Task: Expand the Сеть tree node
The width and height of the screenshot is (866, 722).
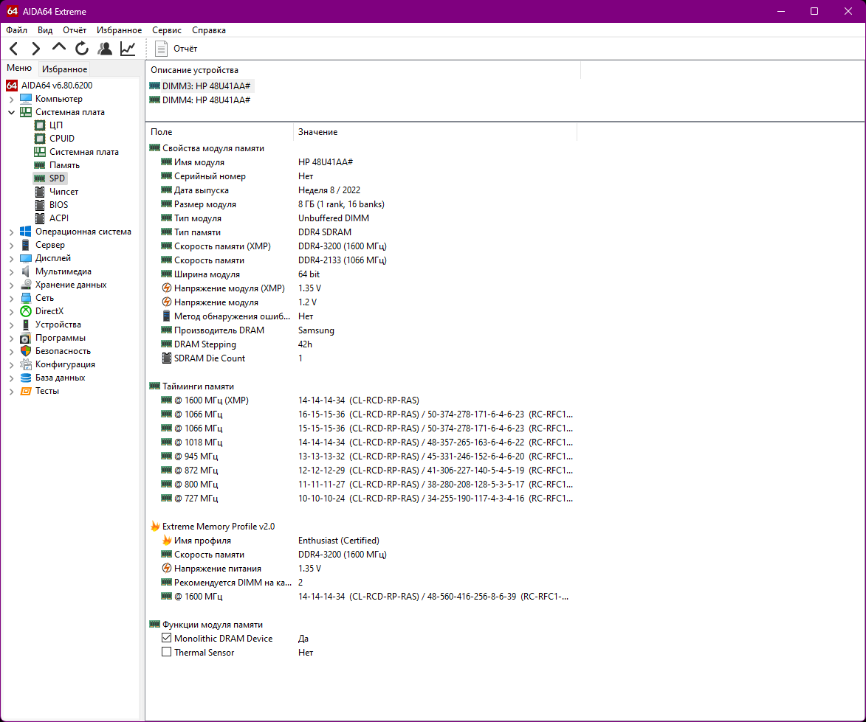Action: click(x=12, y=299)
